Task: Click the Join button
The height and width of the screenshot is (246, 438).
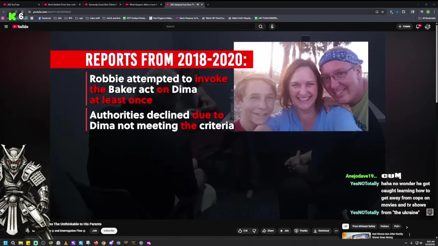Action: click(x=94, y=231)
